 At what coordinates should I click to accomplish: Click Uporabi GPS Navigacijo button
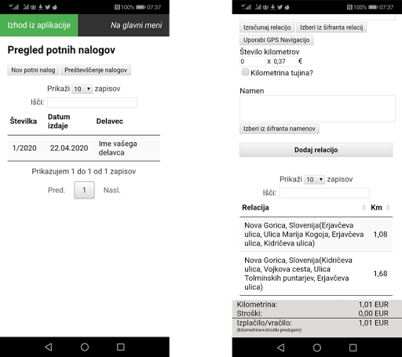(276, 40)
